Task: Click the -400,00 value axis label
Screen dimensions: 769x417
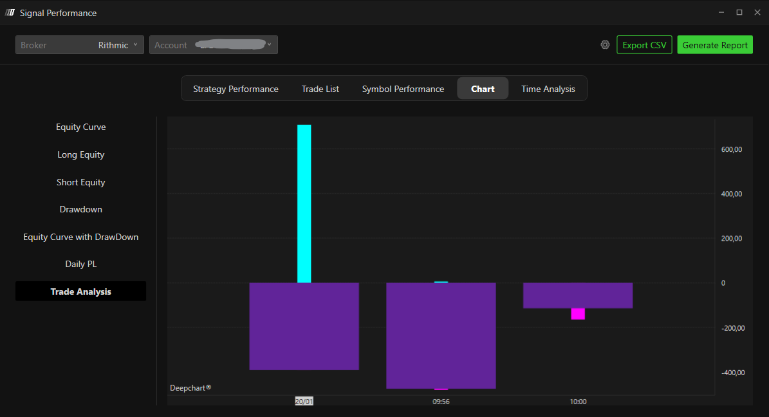Action: click(x=733, y=373)
